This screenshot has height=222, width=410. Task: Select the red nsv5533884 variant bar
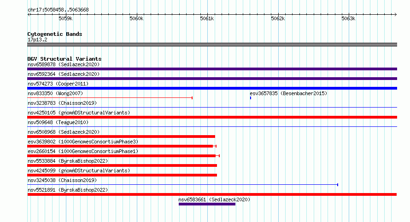122,165
